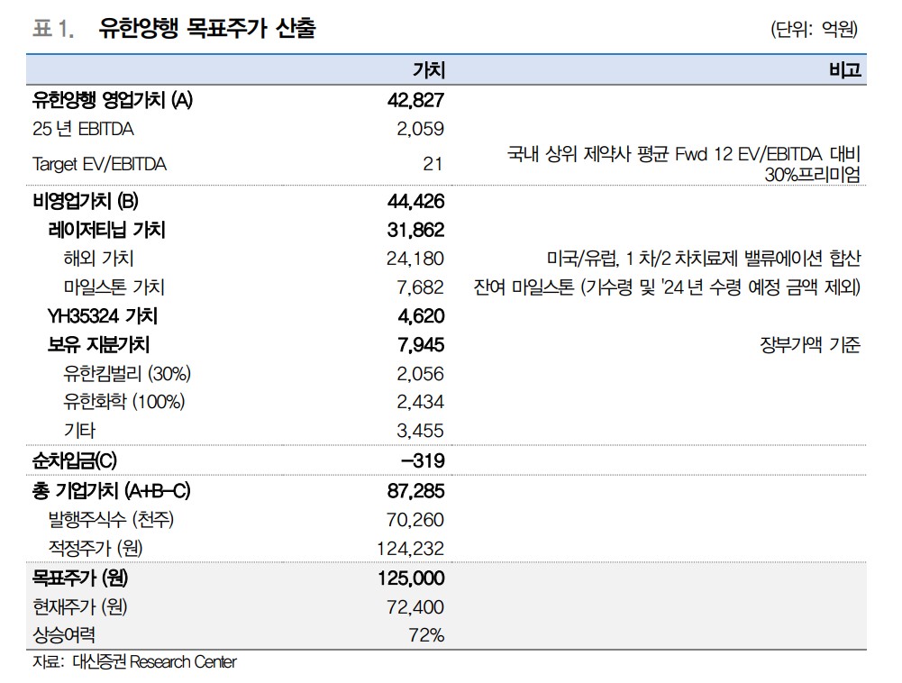Click the value 7,945
Image resolution: width=902 pixels, height=683 pixels.
click(x=421, y=345)
